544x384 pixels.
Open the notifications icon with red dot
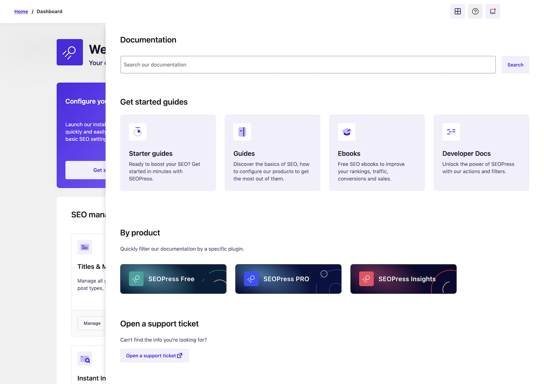(x=493, y=12)
